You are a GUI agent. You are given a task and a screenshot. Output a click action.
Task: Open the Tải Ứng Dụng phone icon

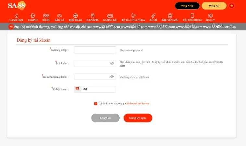[192, 16]
